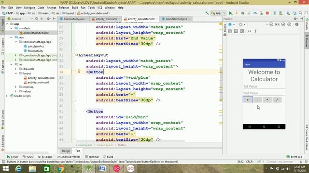Open Android Profiler bottom panel
The image size is (309, 173).
point(69,157)
